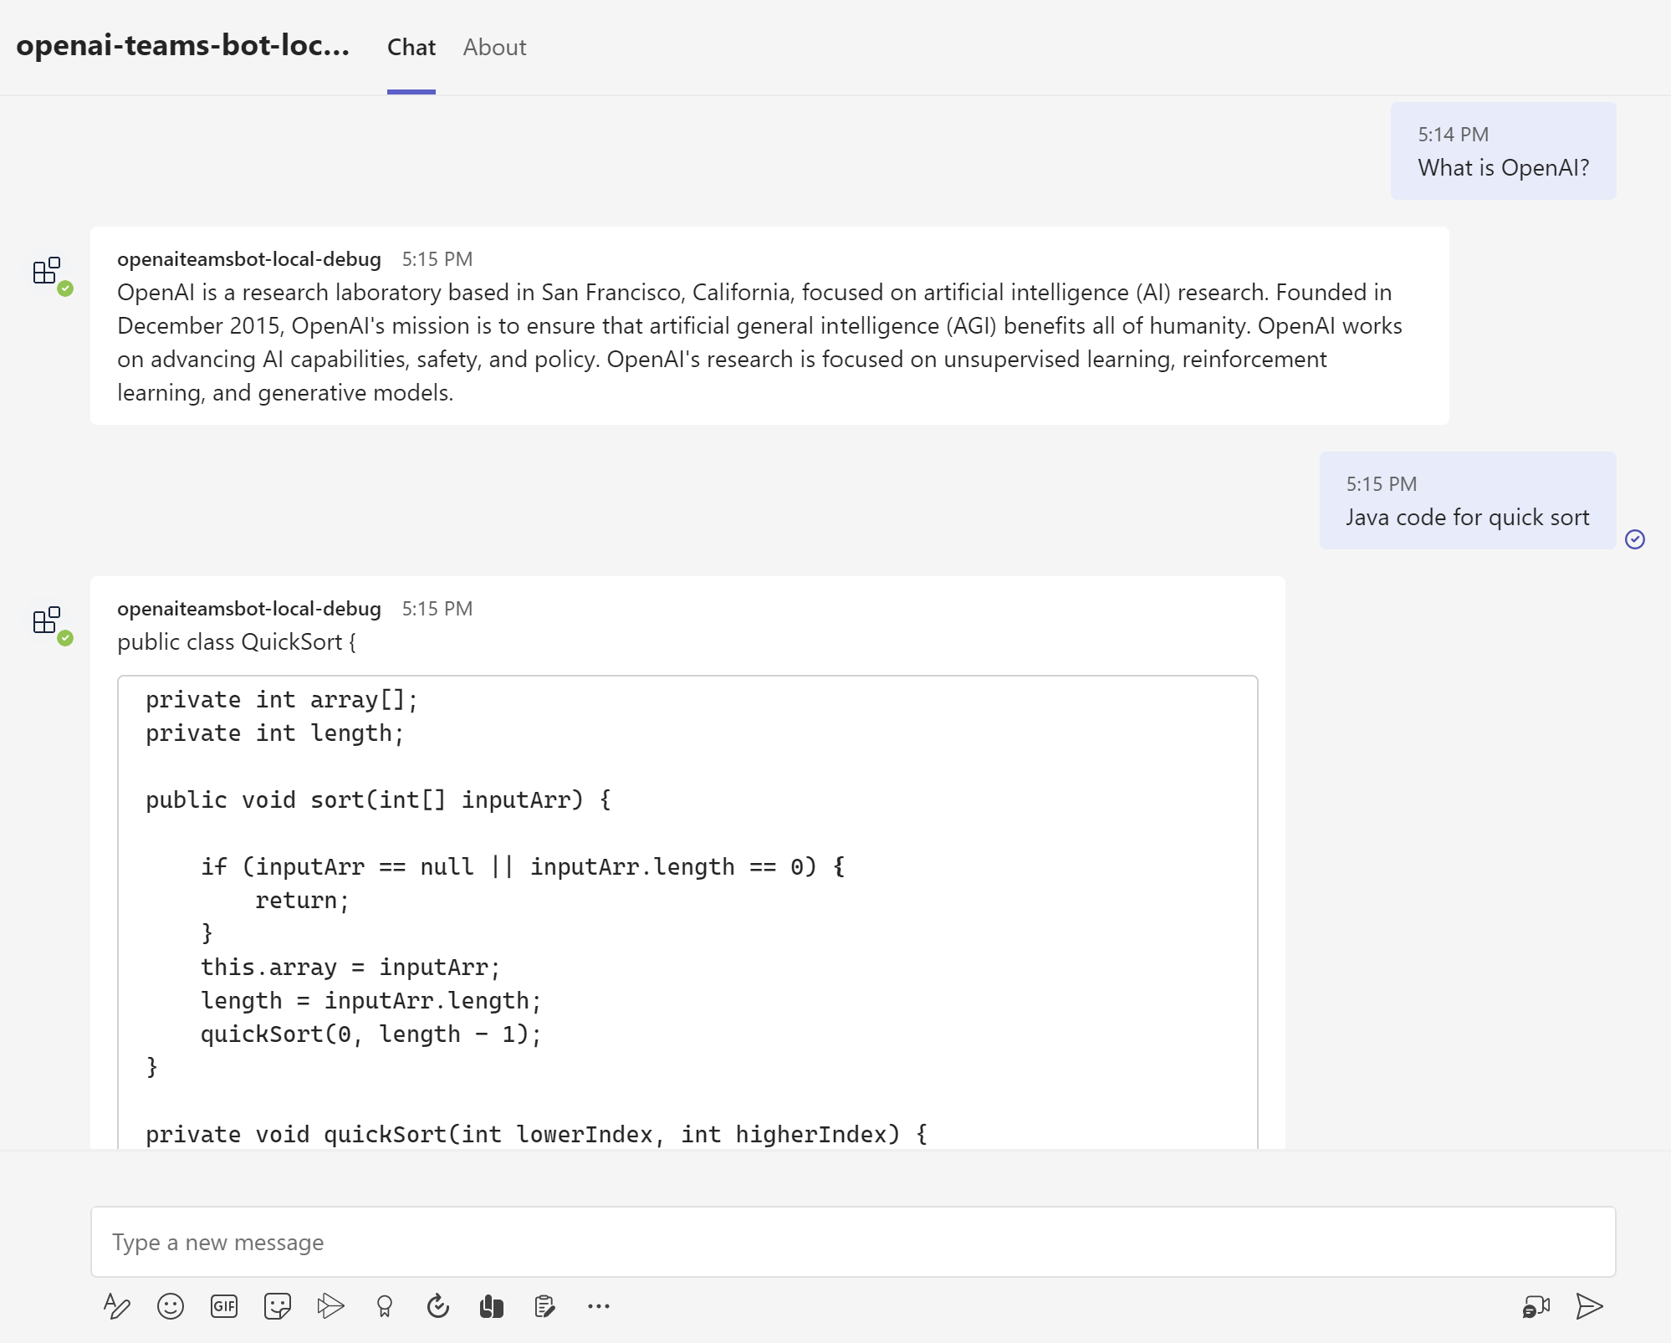This screenshot has height=1343, width=1671.
Task: Click bot avatar beside QuickSort code reply
Action: click(49, 621)
